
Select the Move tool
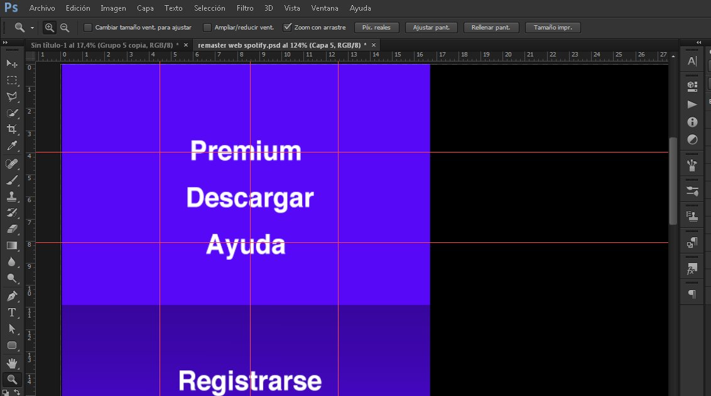pyautogui.click(x=12, y=63)
